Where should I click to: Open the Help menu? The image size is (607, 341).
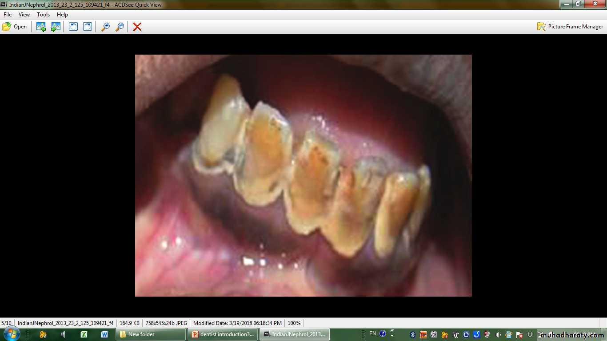click(x=62, y=15)
